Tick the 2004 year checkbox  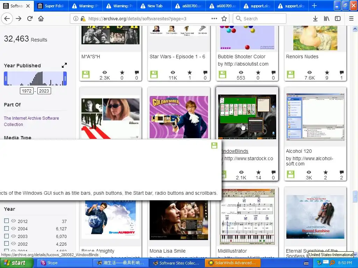(x=6, y=228)
